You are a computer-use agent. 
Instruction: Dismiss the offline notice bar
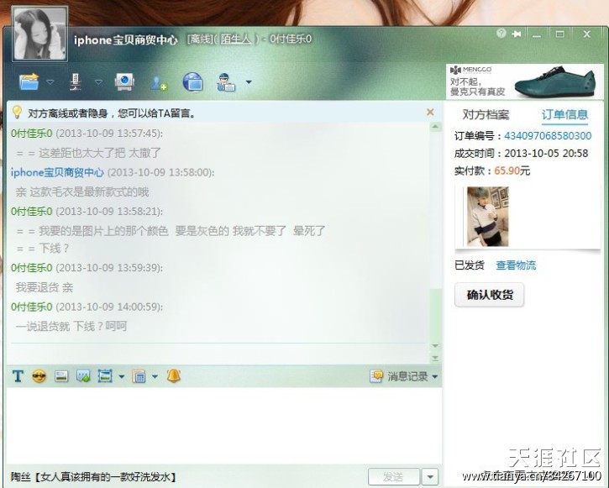click(x=431, y=112)
